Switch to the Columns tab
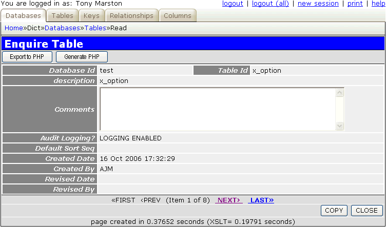 tap(177, 16)
